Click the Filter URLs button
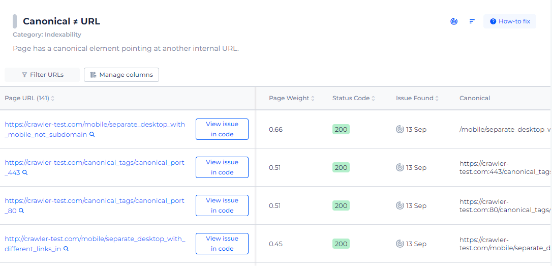Screen dimensions: 552x266 click(42, 75)
